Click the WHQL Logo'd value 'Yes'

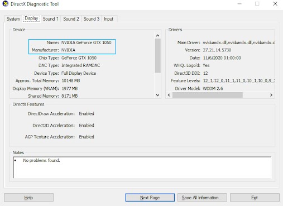pyautogui.click(x=206, y=65)
